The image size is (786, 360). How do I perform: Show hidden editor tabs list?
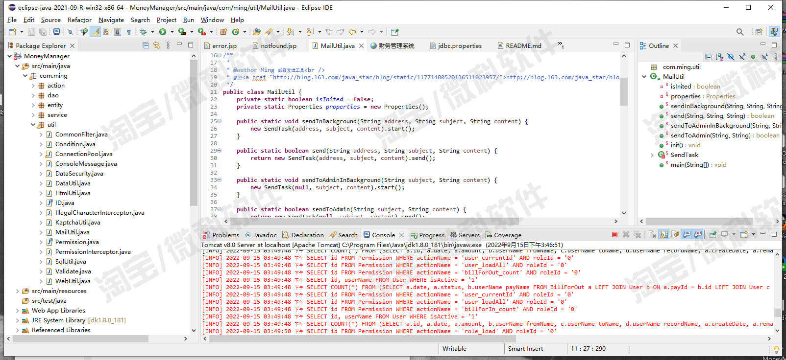(561, 45)
